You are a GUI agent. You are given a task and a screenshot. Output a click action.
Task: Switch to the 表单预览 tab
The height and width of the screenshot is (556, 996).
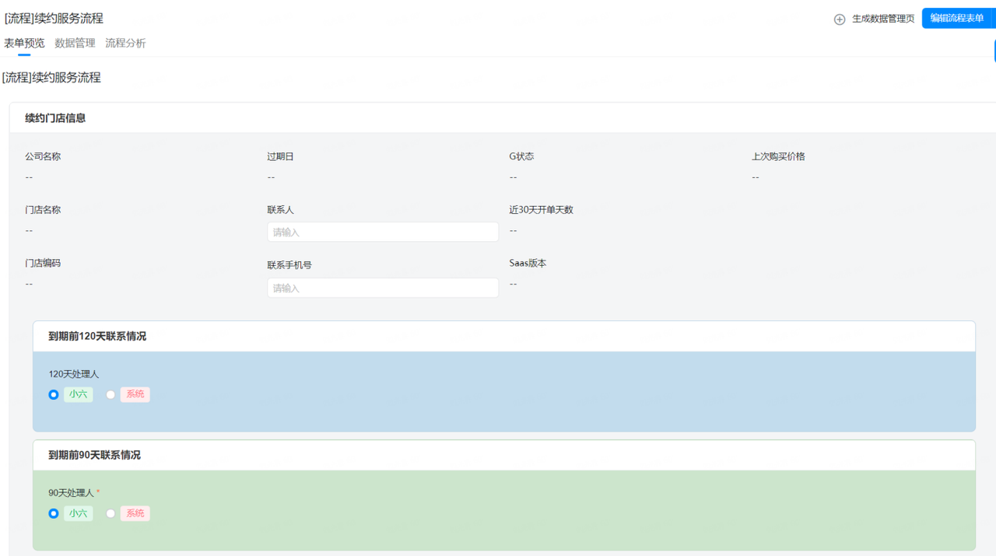point(24,44)
